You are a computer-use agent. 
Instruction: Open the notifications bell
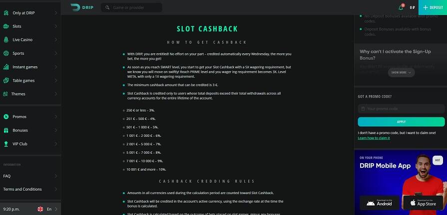coord(401,7)
